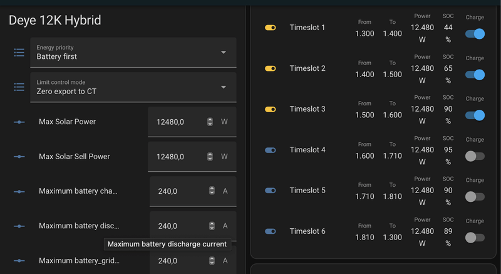The width and height of the screenshot is (501, 274).
Task: Click Timeslot 5 To value 1.810
Action: coord(393,197)
